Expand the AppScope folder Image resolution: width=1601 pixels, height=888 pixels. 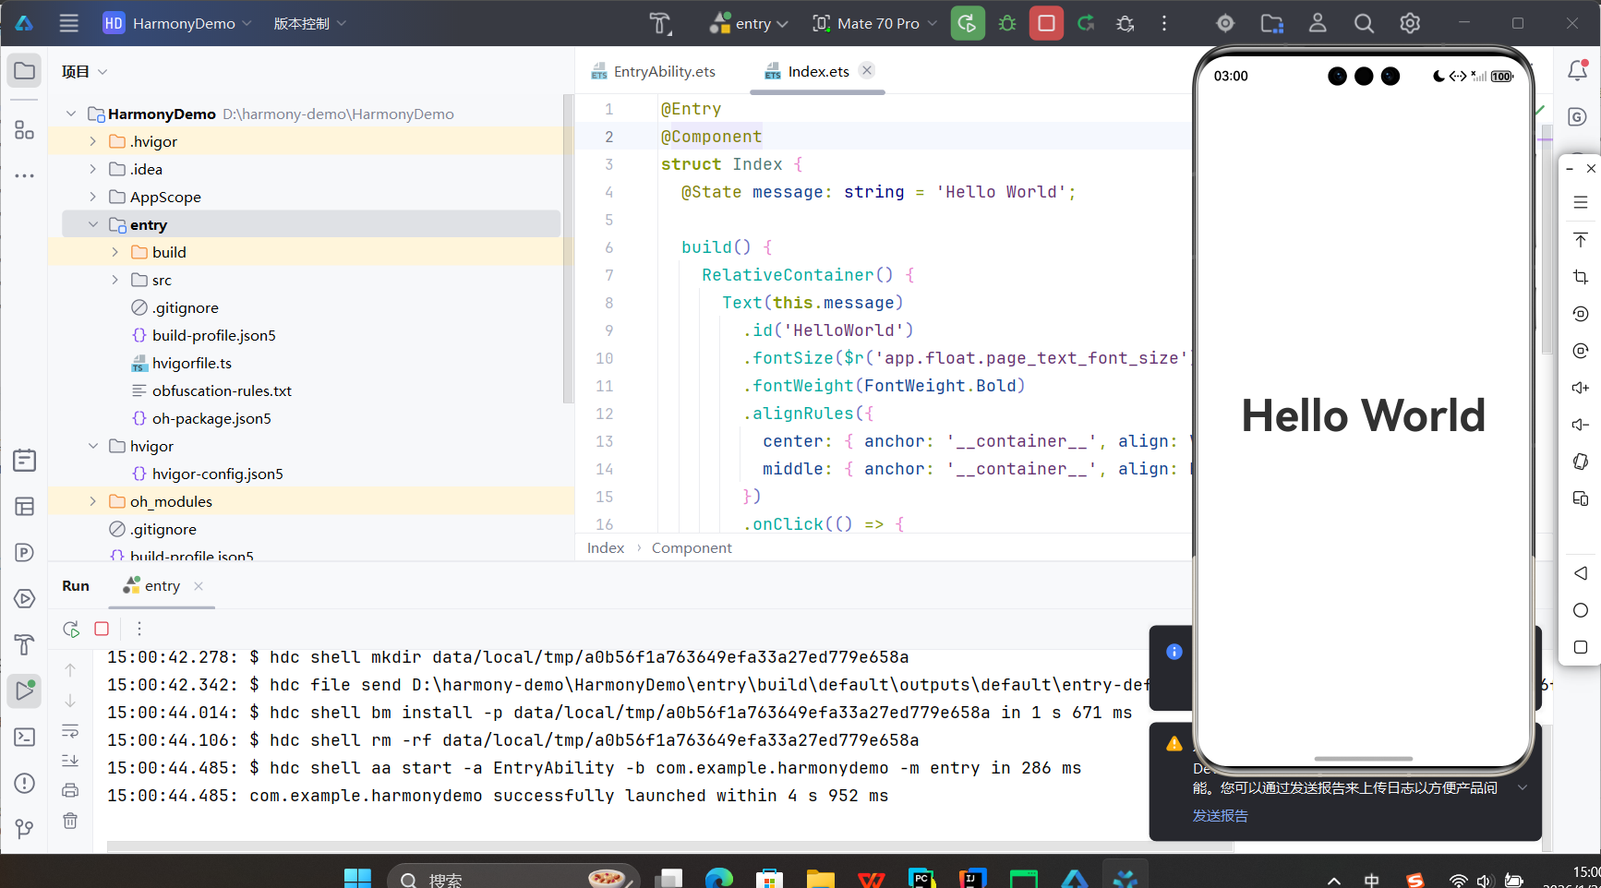point(92,197)
